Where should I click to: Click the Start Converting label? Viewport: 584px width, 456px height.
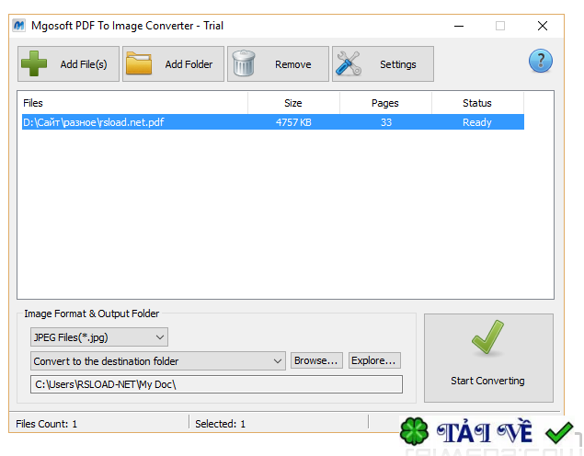pyautogui.click(x=487, y=381)
